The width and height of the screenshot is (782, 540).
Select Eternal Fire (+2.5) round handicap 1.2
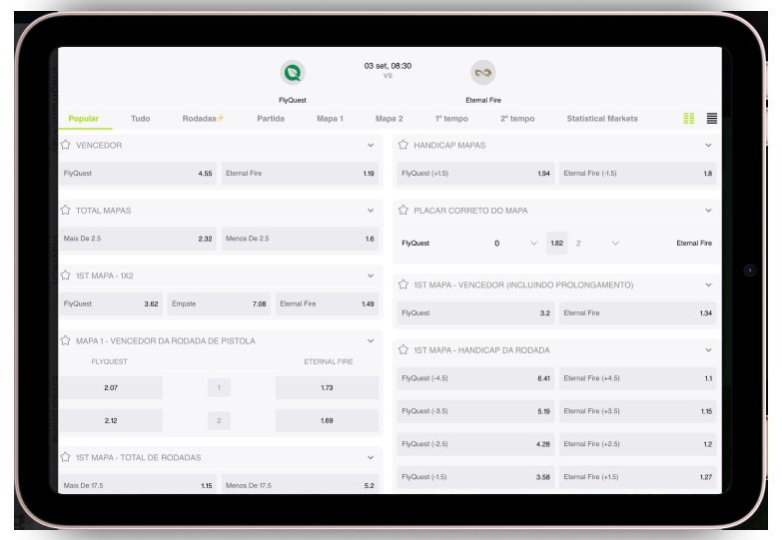[638, 444]
